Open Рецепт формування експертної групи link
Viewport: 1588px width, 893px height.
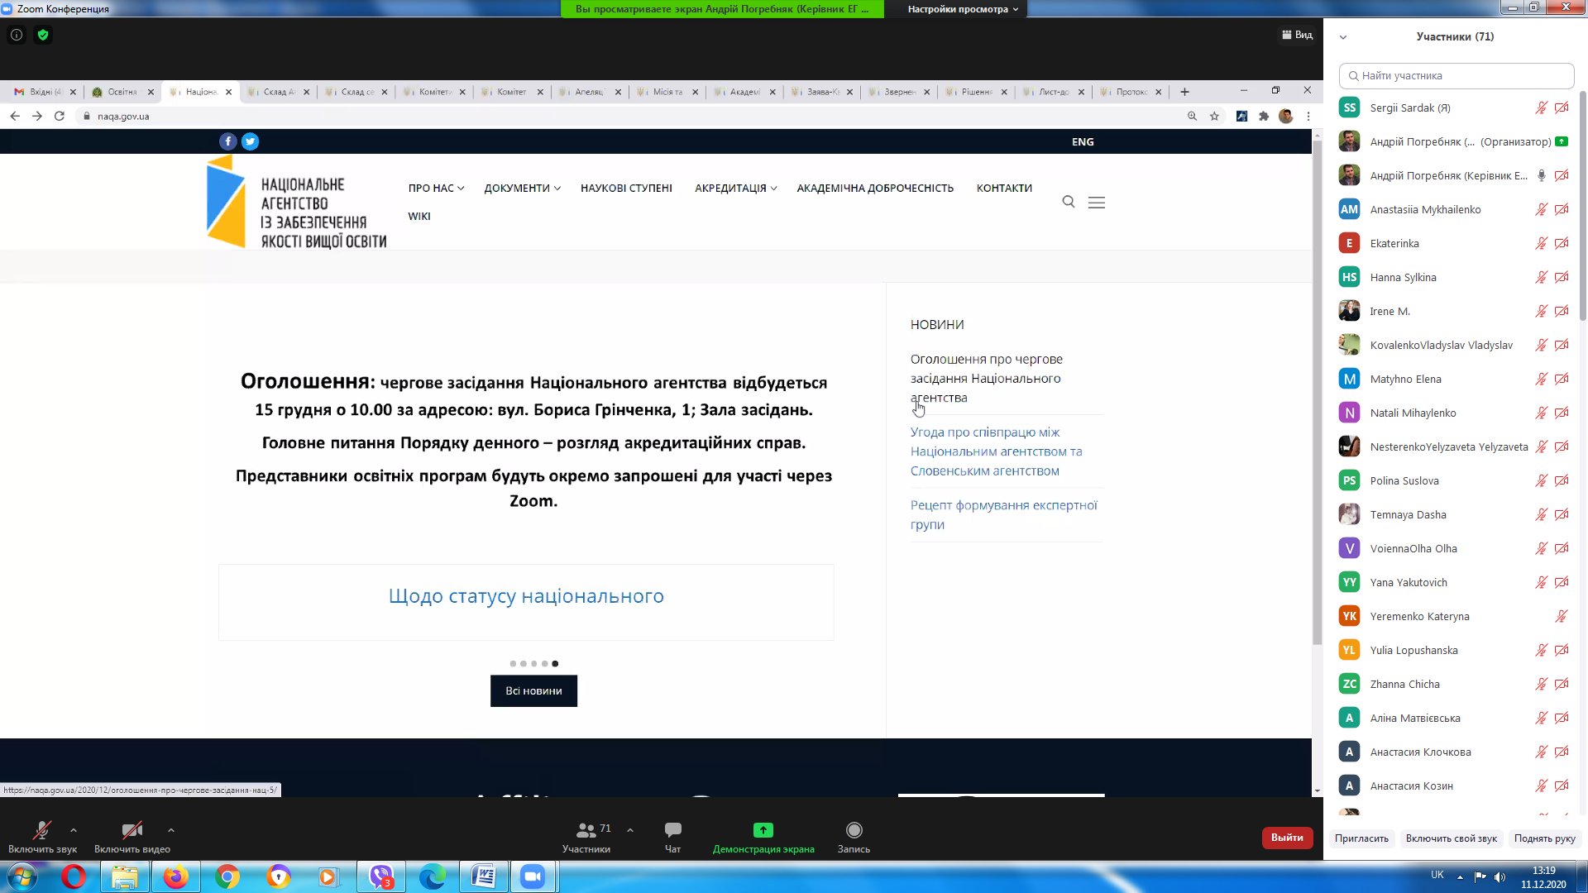coord(1003,515)
